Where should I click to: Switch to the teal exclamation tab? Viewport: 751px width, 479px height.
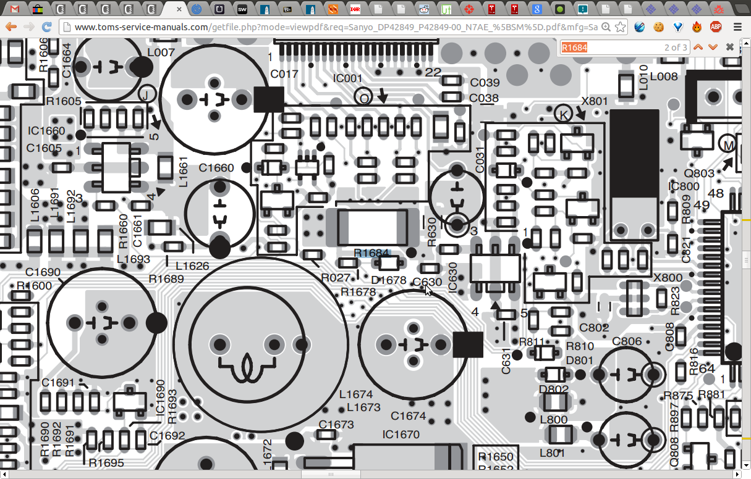(583, 9)
